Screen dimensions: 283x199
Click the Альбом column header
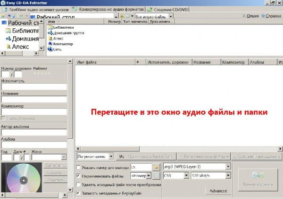click(x=262, y=62)
